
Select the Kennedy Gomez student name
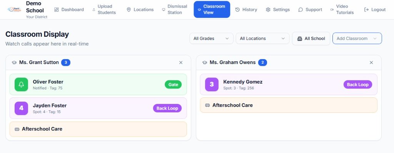click(x=243, y=82)
